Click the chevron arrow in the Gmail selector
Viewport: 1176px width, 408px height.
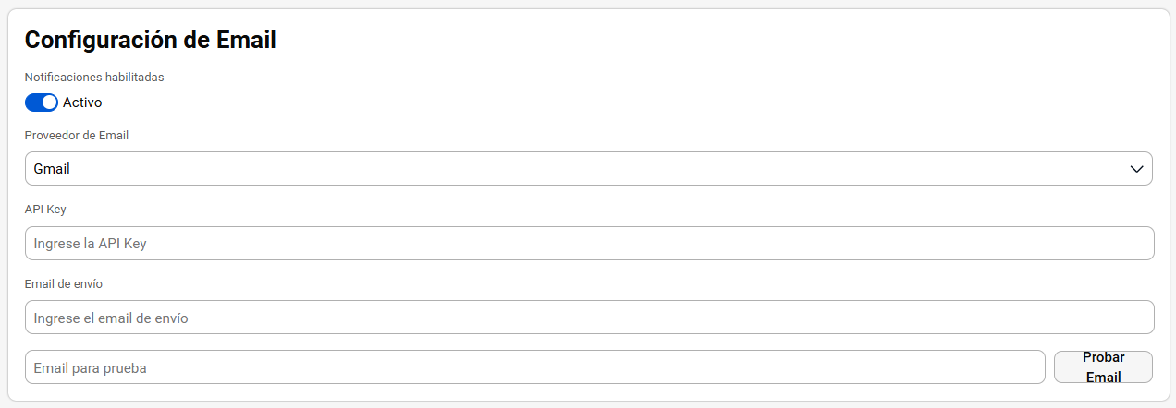pyautogui.click(x=1137, y=169)
